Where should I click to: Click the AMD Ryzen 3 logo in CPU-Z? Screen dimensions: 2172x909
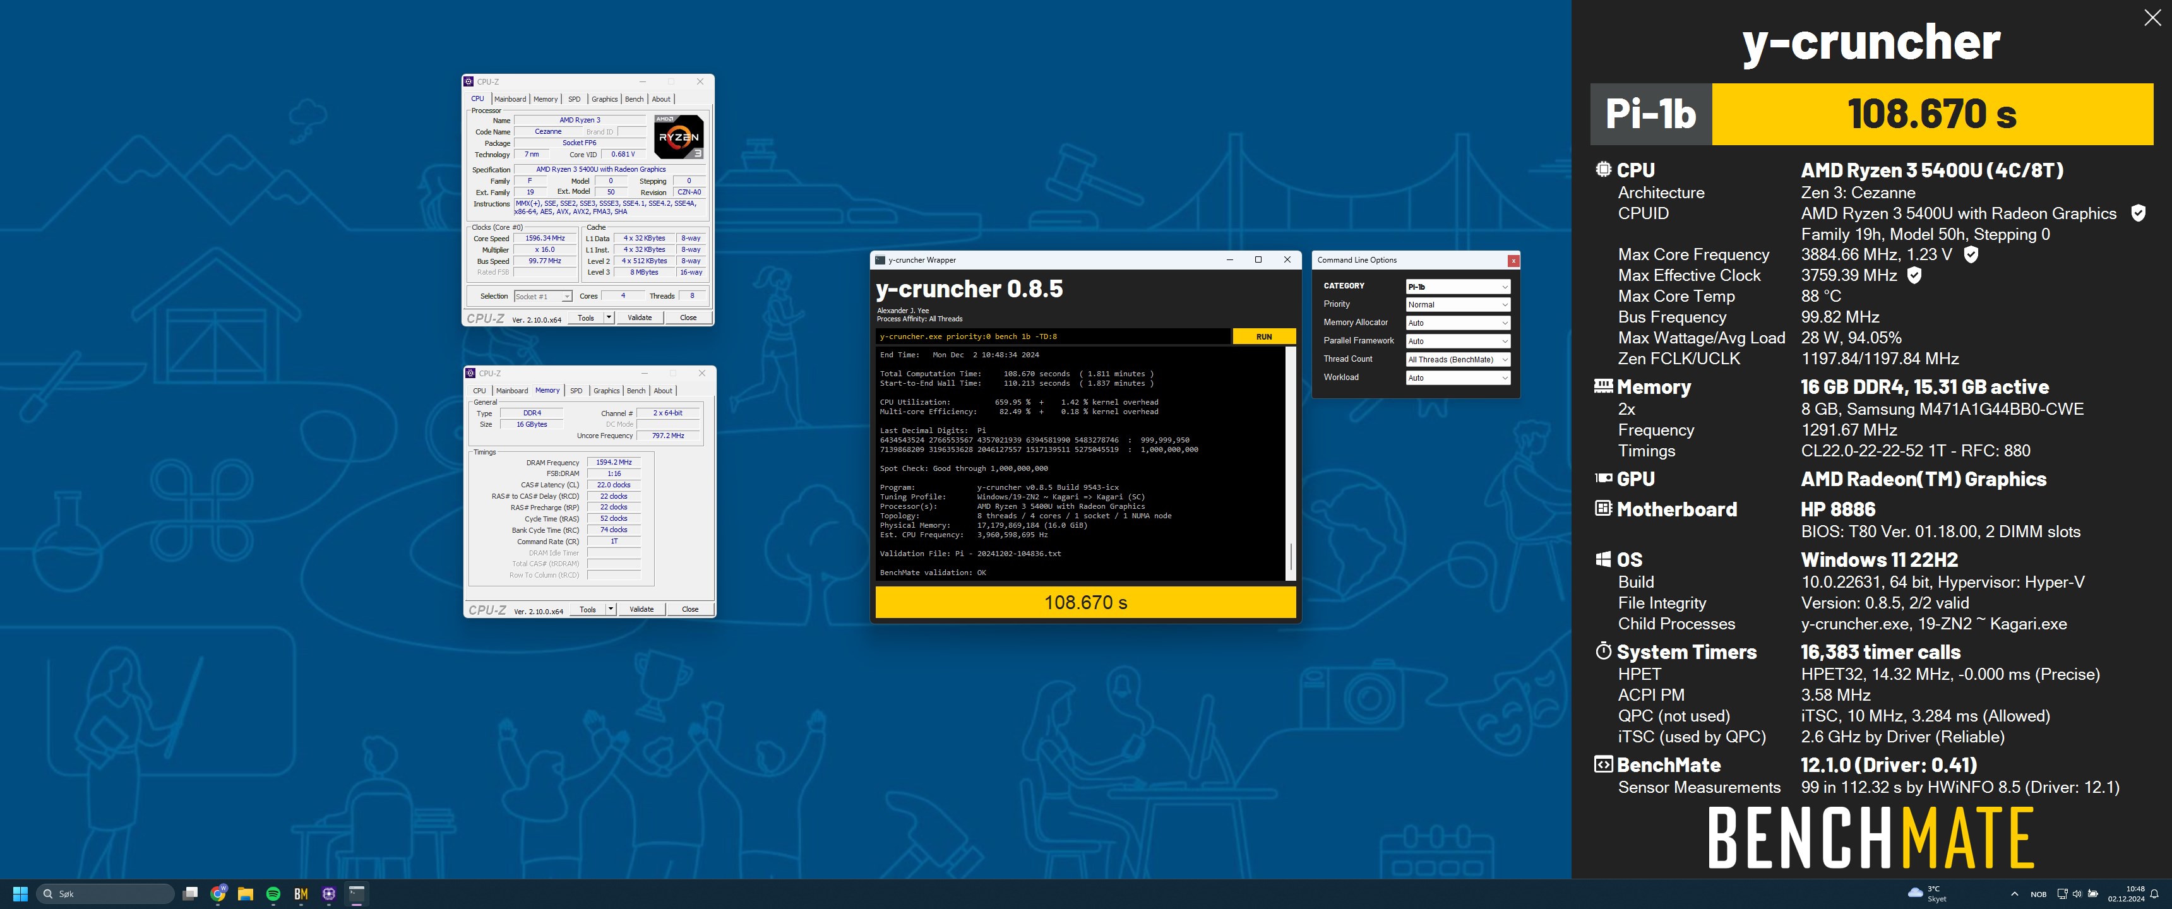click(679, 136)
